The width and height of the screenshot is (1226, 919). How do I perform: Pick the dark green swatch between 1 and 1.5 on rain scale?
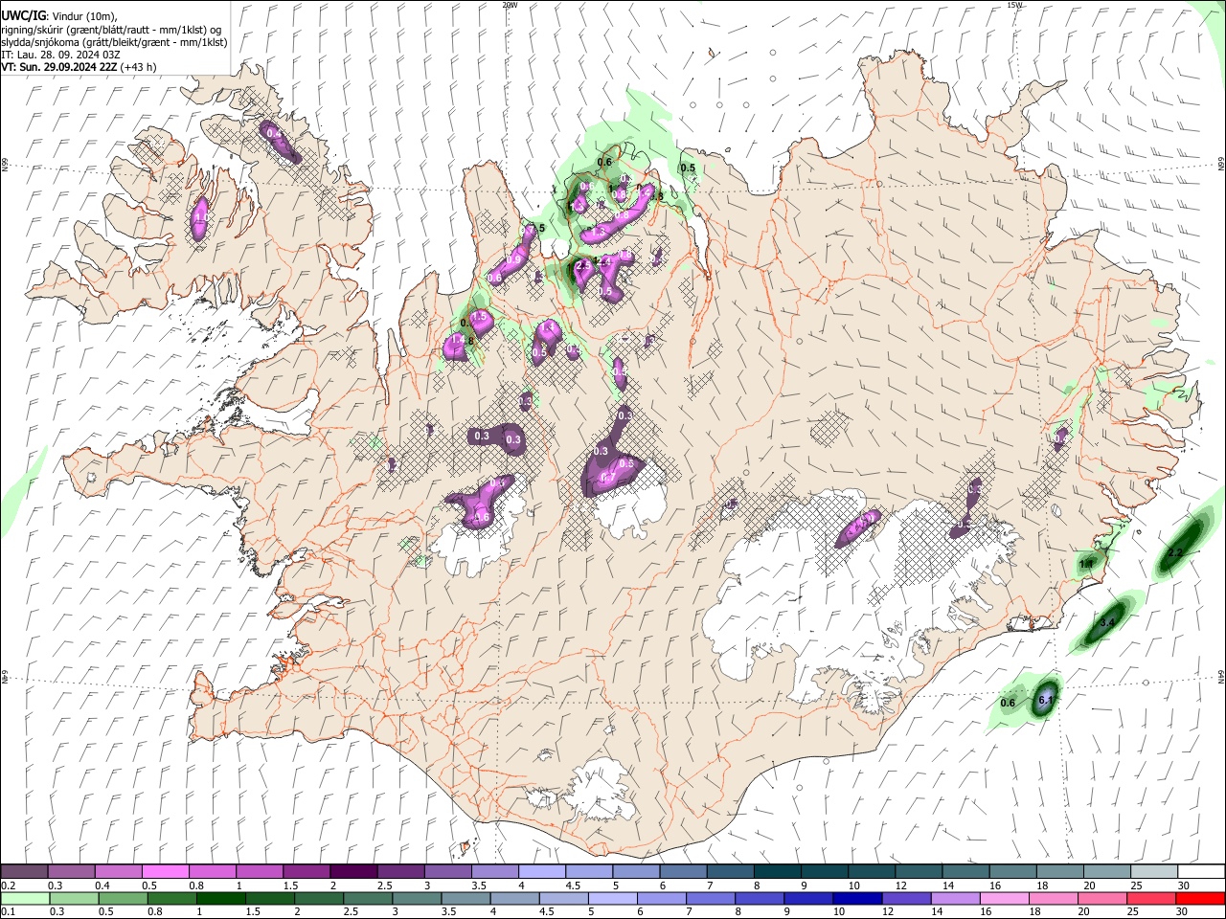pyautogui.click(x=219, y=898)
